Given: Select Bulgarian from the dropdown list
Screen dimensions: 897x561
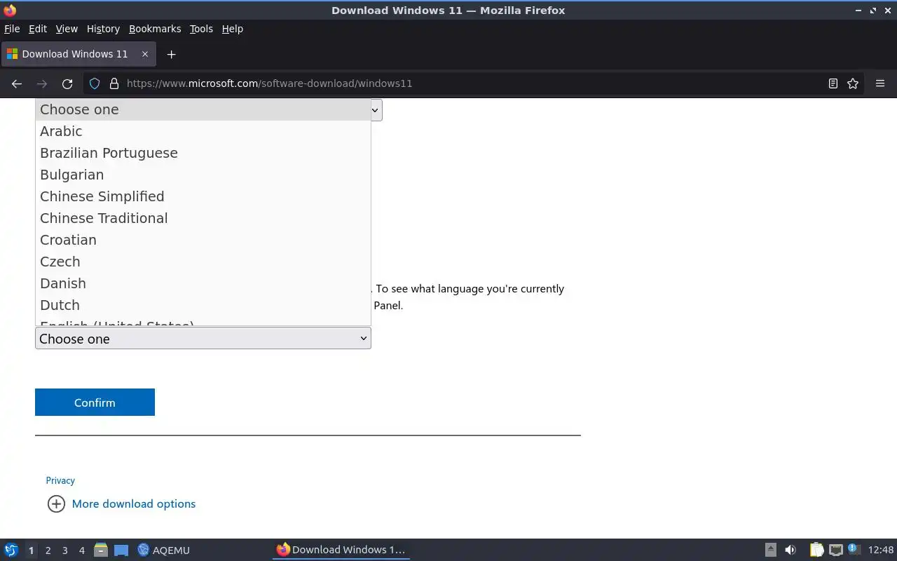Looking at the screenshot, I should (x=203, y=175).
